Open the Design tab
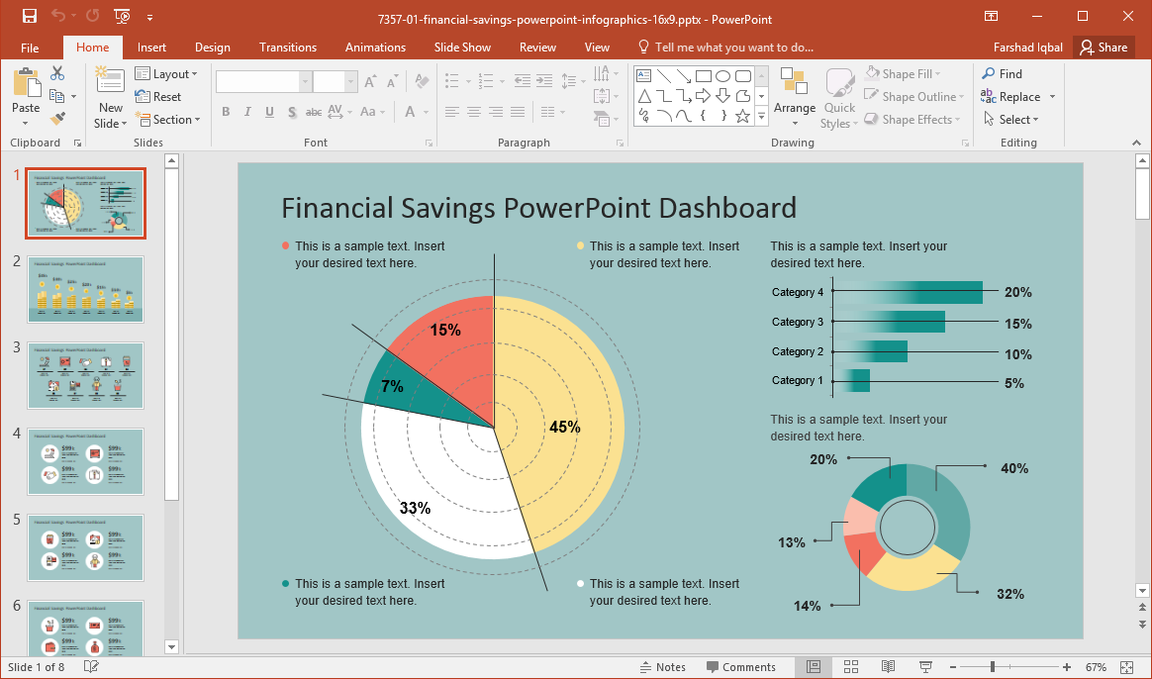Screen dimensions: 1152x679 pos(212,48)
